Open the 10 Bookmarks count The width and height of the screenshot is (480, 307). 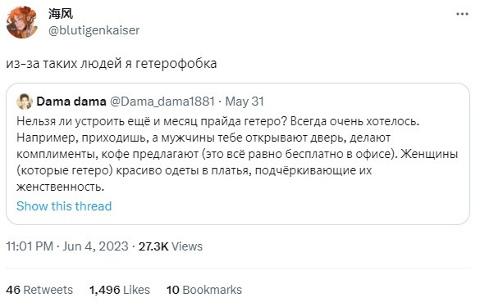point(204,290)
